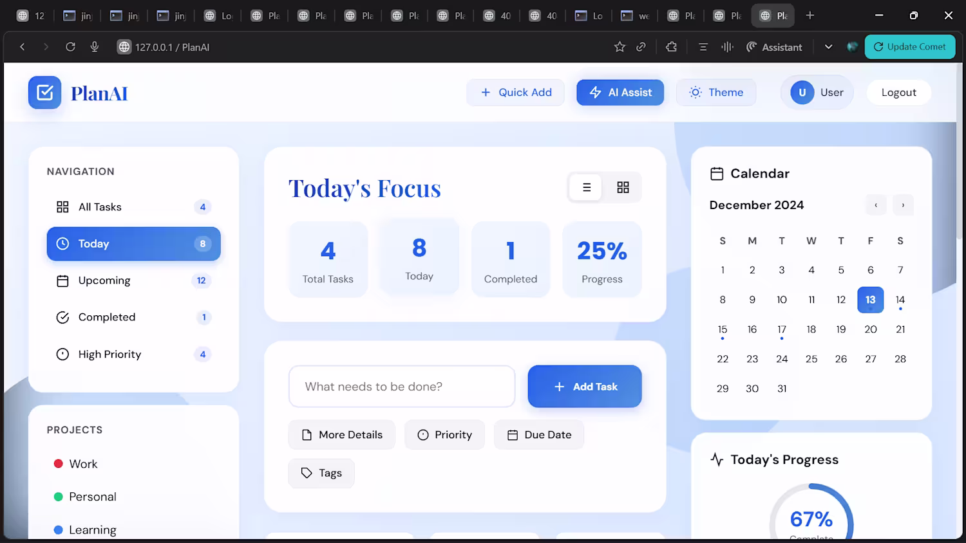Select the green Personal project dot
The width and height of the screenshot is (966, 543).
tap(58, 497)
